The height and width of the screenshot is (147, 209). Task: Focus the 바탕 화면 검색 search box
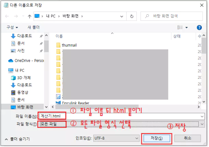(172, 16)
